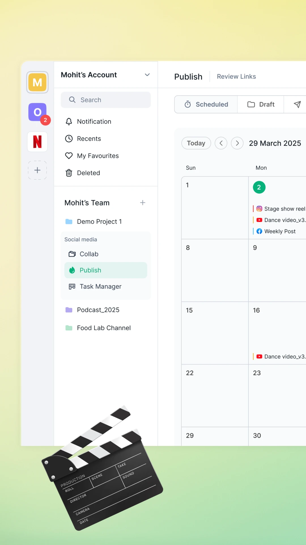Go to next month with right chevron
The width and height of the screenshot is (306, 545).
(237, 143)
